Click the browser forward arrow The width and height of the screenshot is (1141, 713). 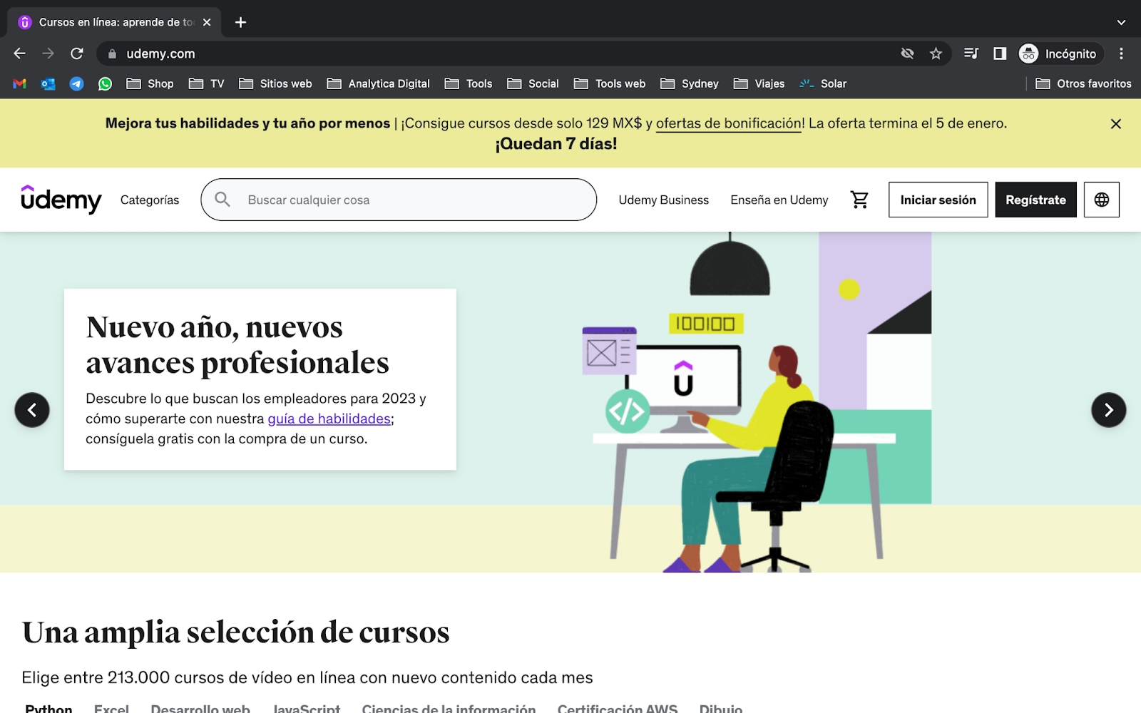click(48, 53)
